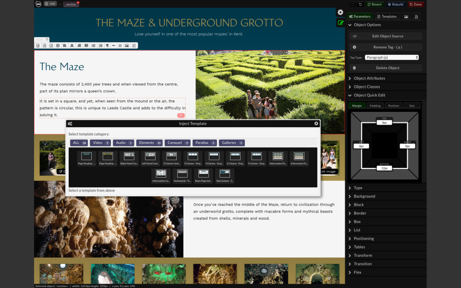The width and height of the screenshot is (461, 288).
Task: Open the settings gear beside the page canvas
Action: click(340, 12)
